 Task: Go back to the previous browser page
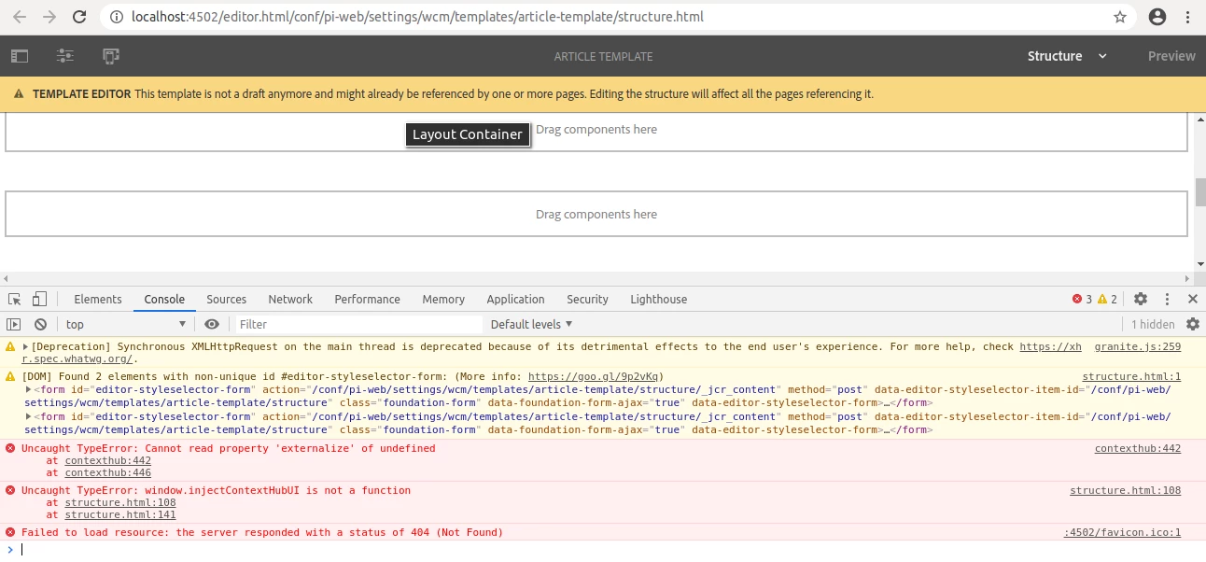[20, 17]
